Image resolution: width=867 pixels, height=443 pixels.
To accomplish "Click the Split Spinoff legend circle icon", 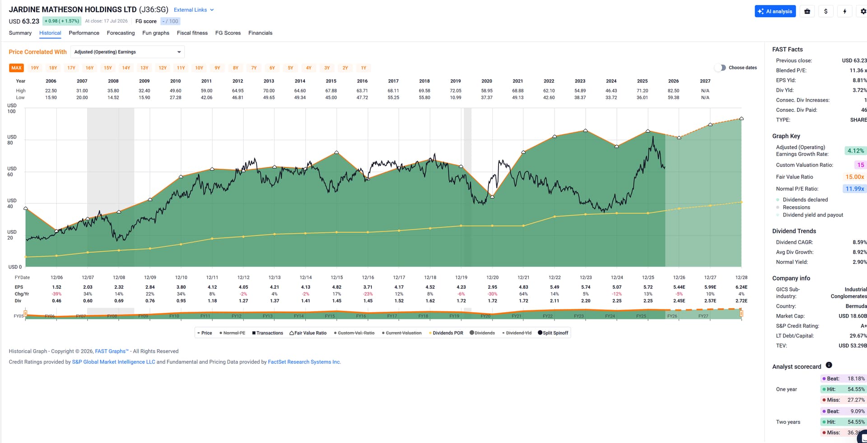I will point(540,333).
